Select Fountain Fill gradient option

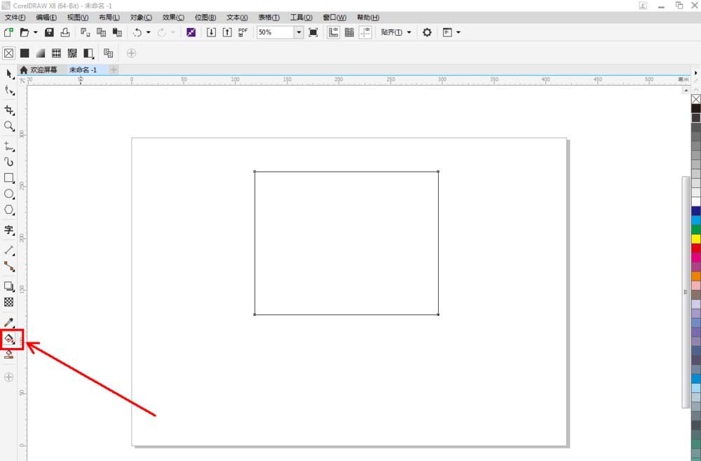40,53
